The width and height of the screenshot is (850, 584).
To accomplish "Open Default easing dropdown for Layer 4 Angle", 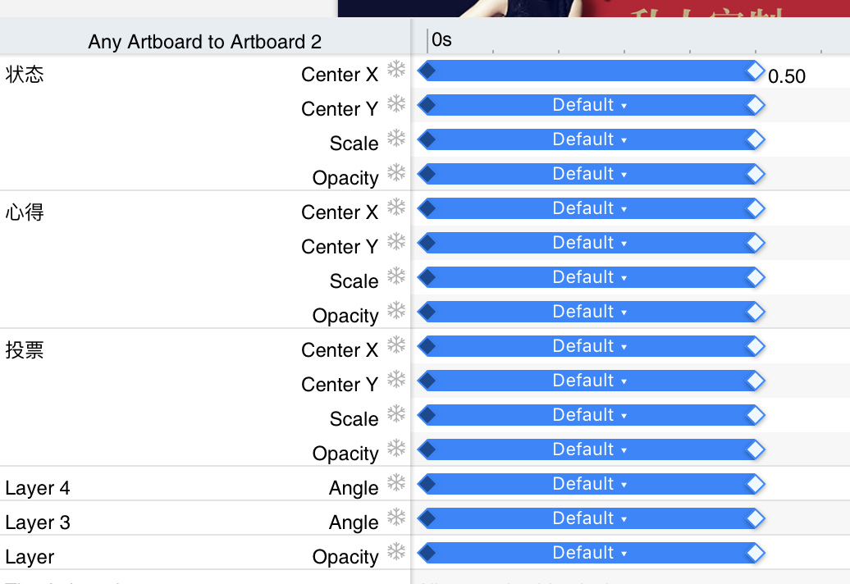I will coord(589,484).
